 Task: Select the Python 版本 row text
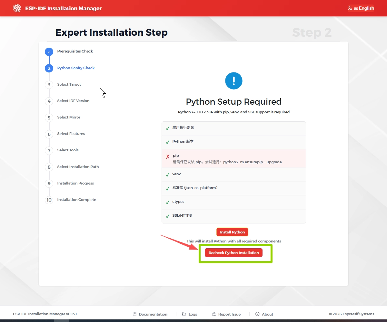pos(183,141)
